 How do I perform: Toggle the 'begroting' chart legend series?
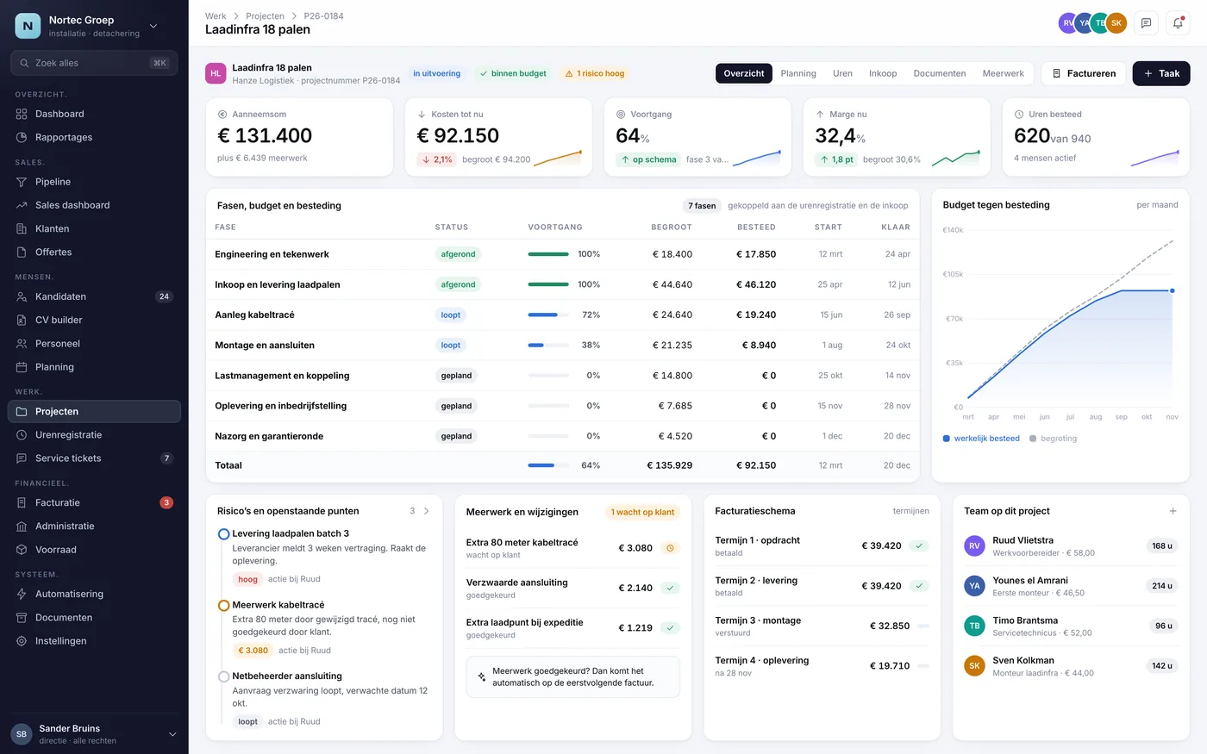(1053, 439)
